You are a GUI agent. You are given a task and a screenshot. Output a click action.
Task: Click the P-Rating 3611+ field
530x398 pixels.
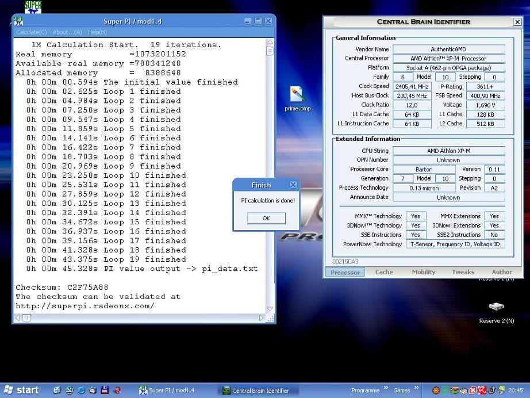[x=485, y=87]
